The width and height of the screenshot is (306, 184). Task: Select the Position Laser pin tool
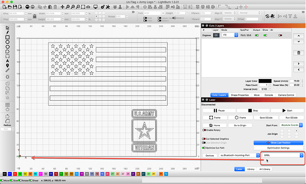[8, 66]
